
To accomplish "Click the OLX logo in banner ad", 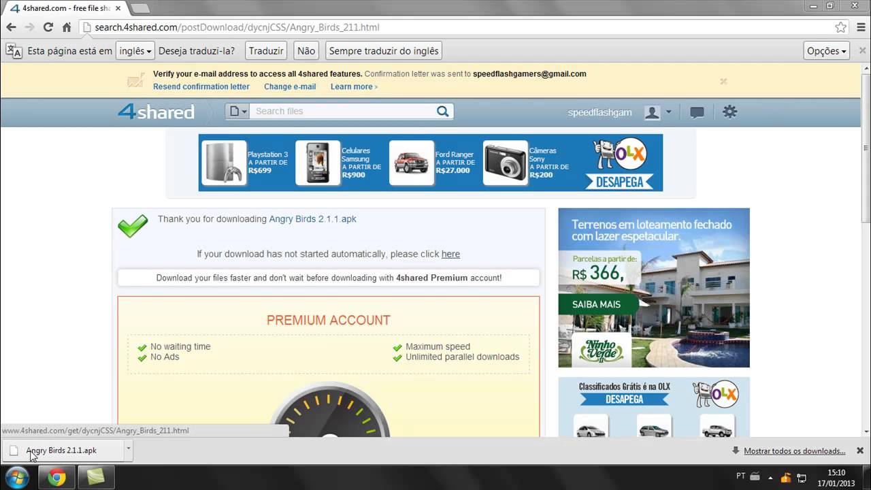I will (630, 154).
